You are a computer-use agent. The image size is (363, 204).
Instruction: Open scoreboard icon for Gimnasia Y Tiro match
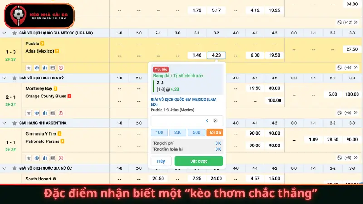[x=53, y=158]
